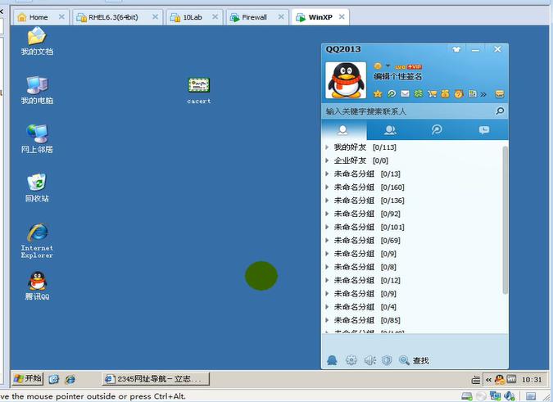
Task: Switch to the recent conversations tab in QQ
Action: (x=484, y=130)
